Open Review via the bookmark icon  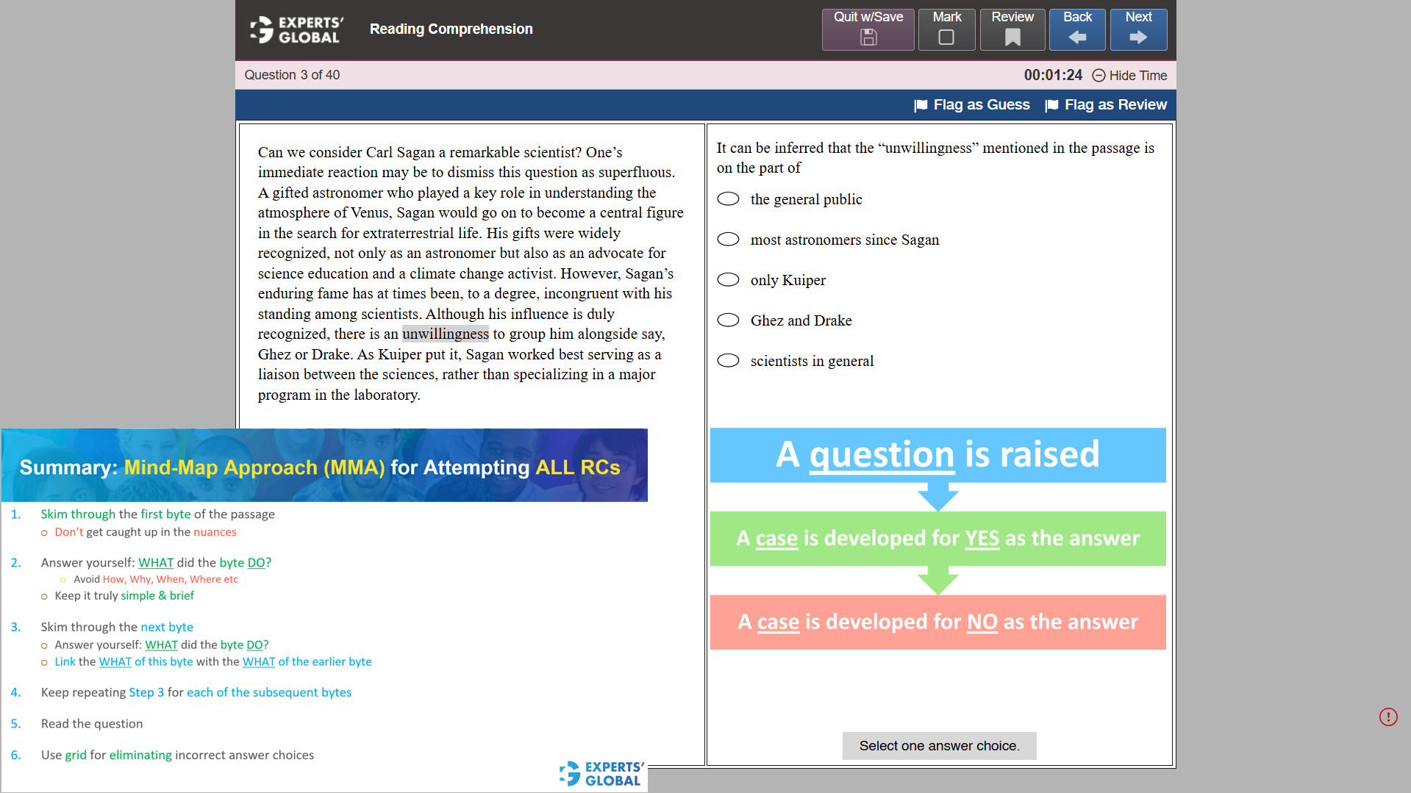[x=1012, y=37]
